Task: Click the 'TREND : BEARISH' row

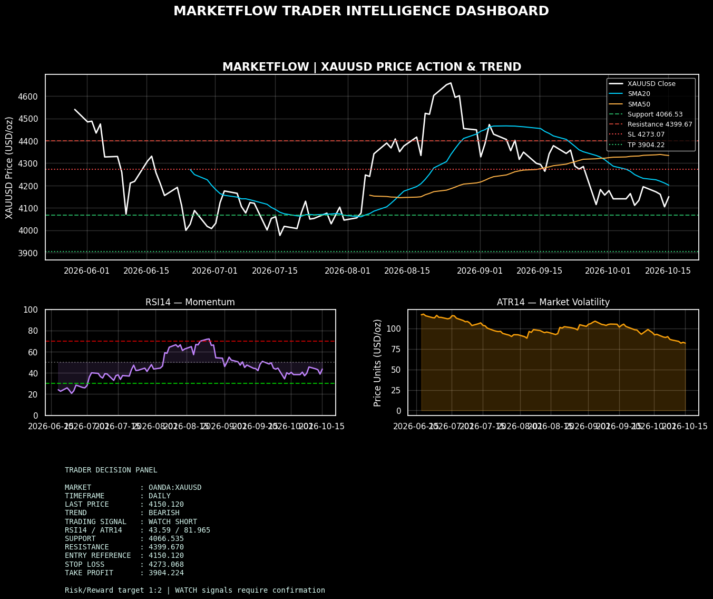Action: coord(122,513)
